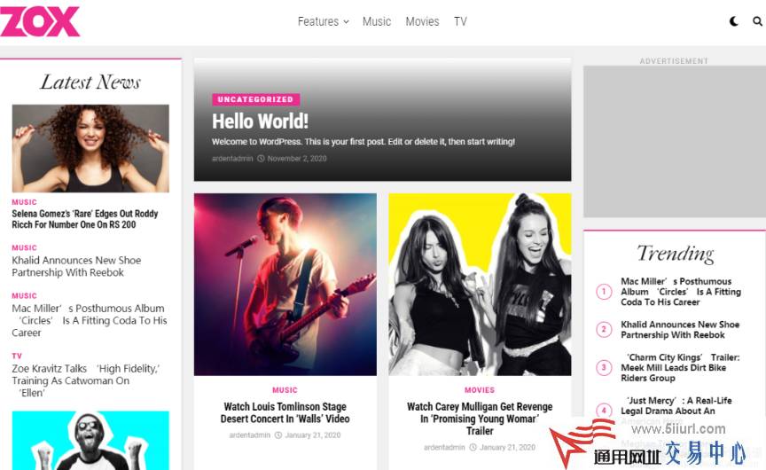This screenshot has height=470, width=766.
Task: Open search via the magnifier icon
Action: coord(757,21)
